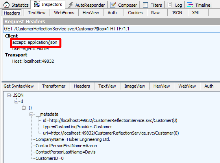This screenshot has height=163, width=220.
Task: Select the Host: localhost:49832 header
Action: click(x=33, y=61)
